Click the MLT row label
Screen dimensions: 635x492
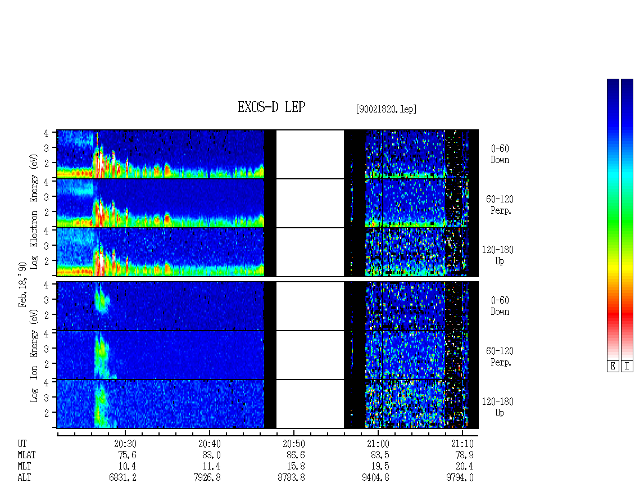coord(24,467)
